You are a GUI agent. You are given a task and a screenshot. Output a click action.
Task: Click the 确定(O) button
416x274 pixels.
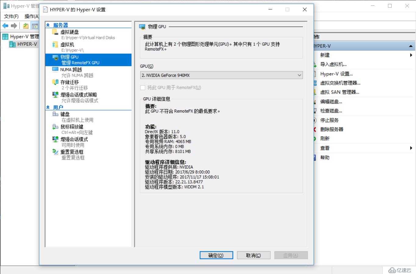click(x=216, y=255)
